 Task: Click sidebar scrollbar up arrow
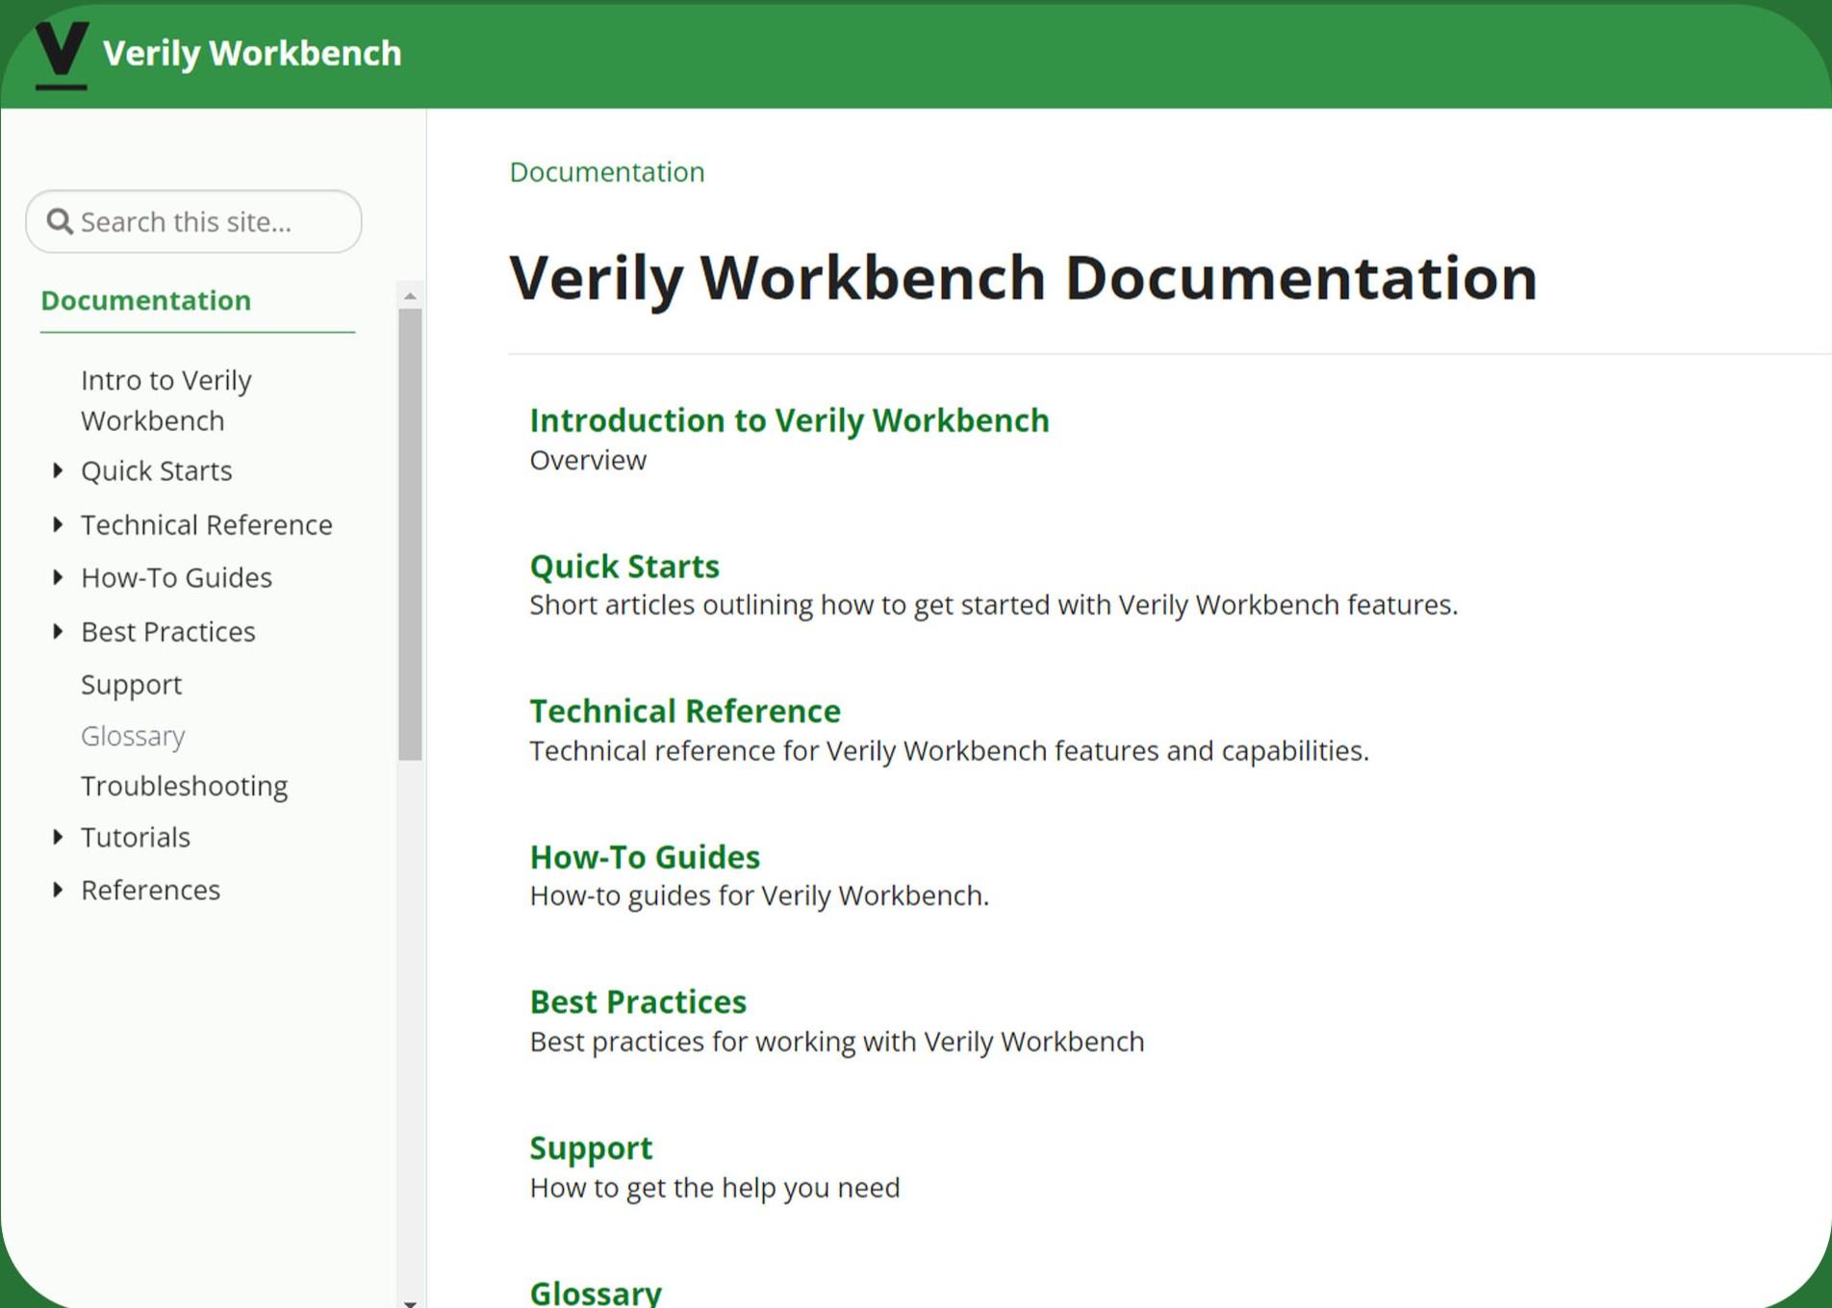point(410,296)
